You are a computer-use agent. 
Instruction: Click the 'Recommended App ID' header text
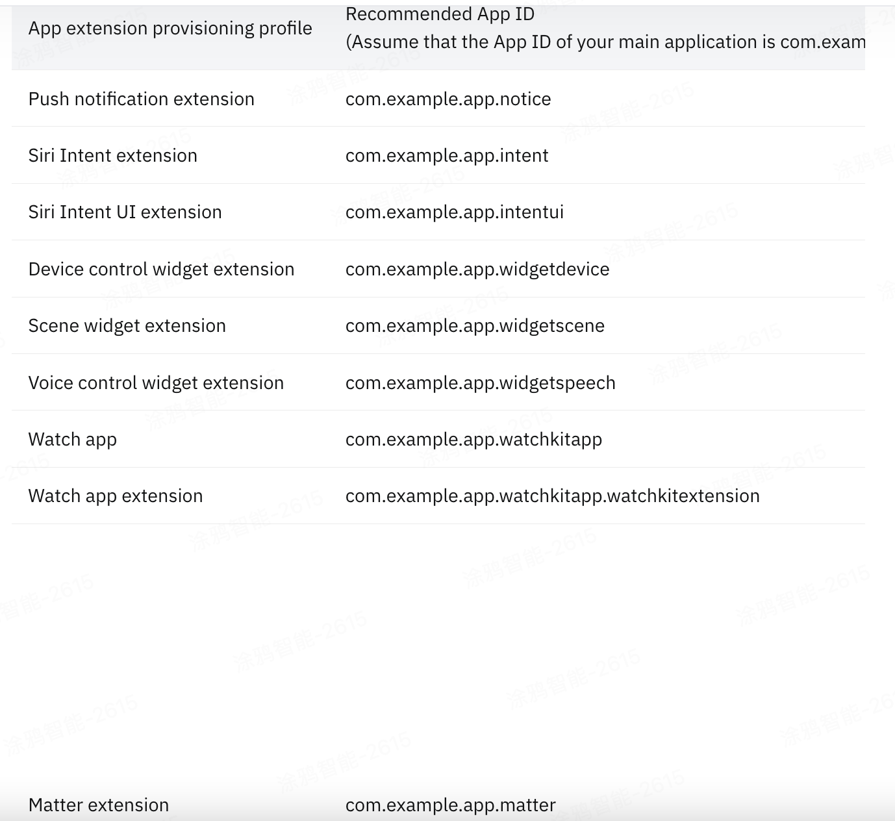(x=440, y=14)
